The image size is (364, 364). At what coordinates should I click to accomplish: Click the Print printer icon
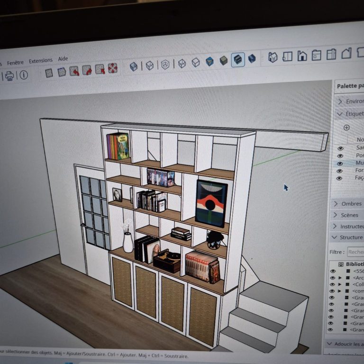[9, 76]
